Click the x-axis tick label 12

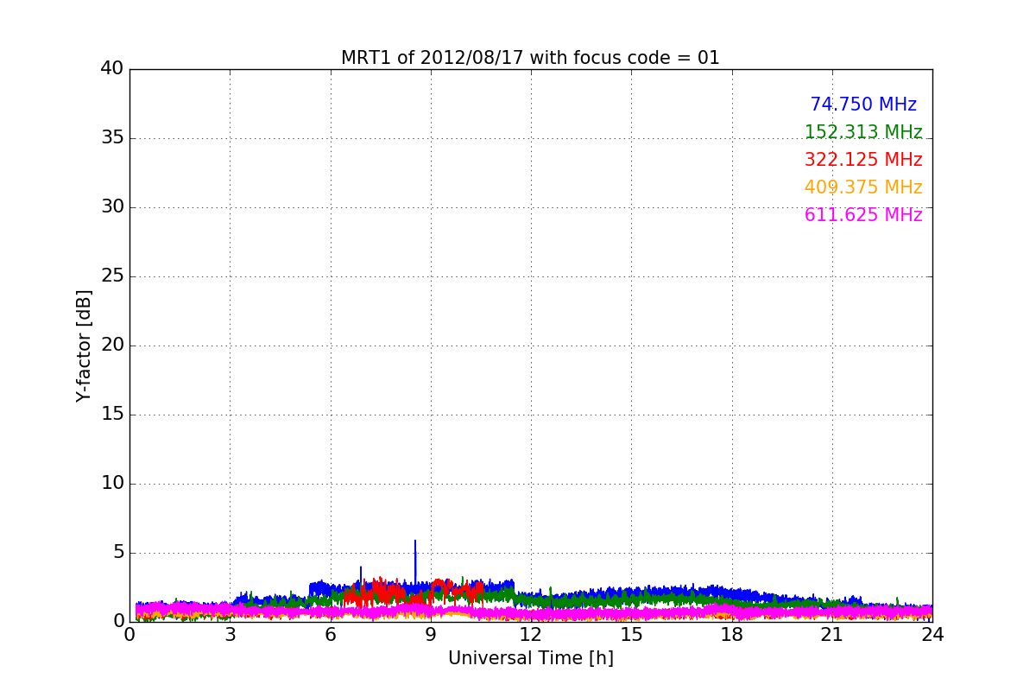[x=531, y=635]
